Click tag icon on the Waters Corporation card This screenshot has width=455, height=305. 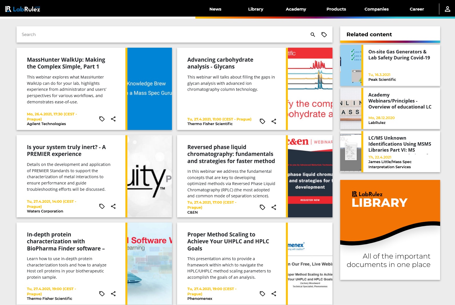click(x=102, y=206)
